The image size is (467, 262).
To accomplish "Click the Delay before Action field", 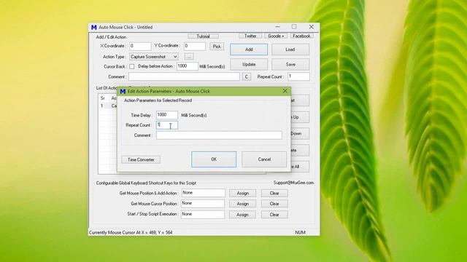I will point(187,66).
